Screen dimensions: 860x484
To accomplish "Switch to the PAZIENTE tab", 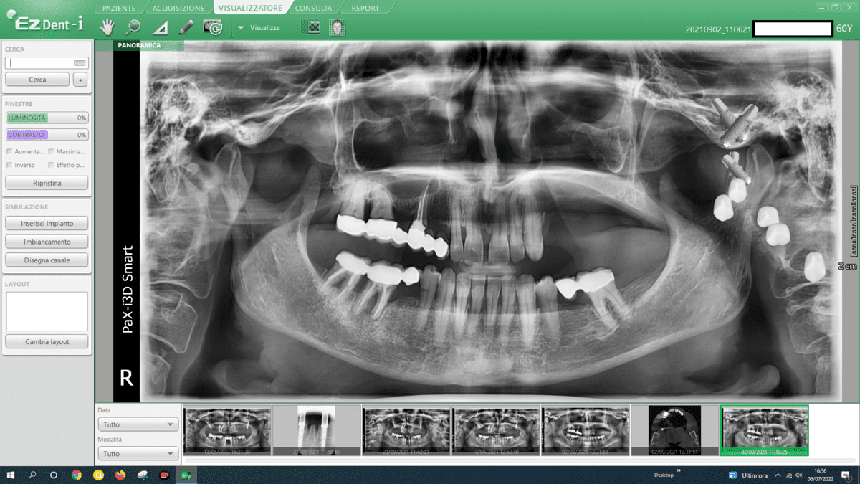I will click(119, 8).
